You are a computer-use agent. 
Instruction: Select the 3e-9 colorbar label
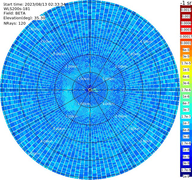tap(186, 163)
